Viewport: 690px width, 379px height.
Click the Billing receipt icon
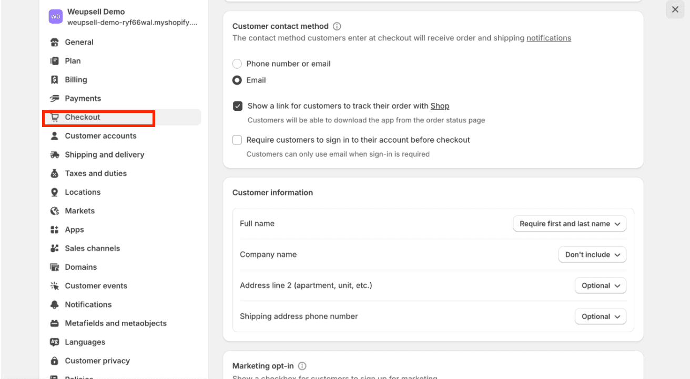point(54,80)
